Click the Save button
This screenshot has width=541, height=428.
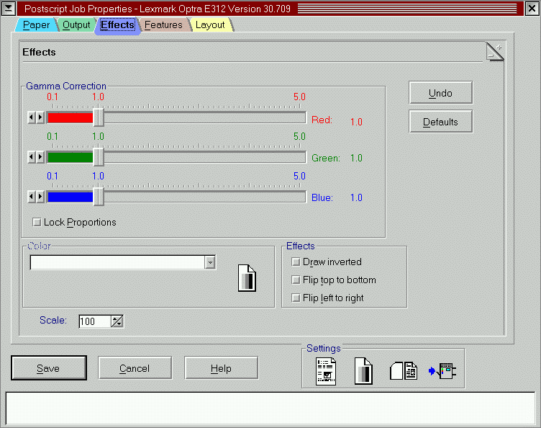tap(49, 368)
